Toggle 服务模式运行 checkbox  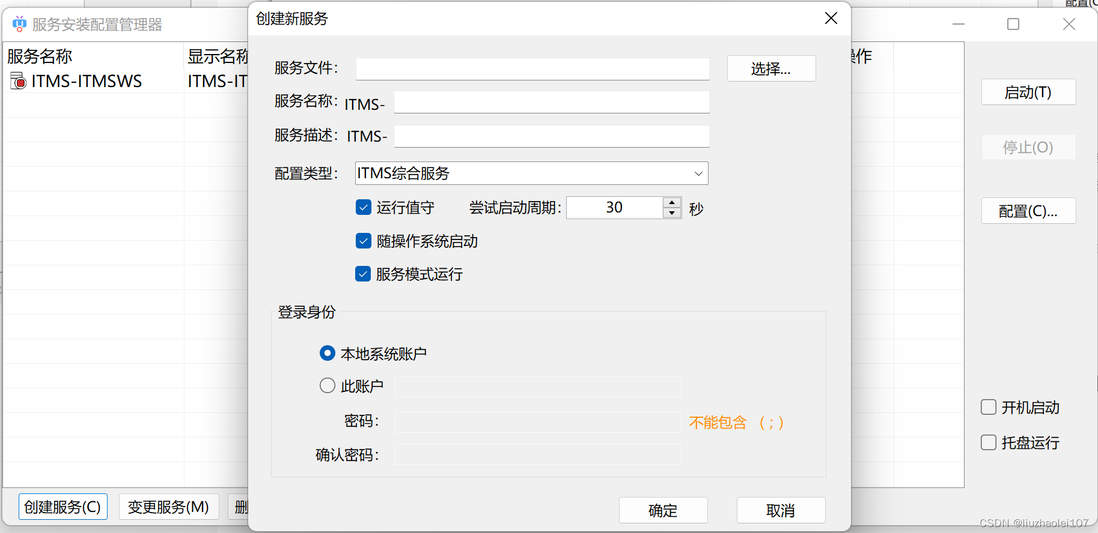coord(364,274)
